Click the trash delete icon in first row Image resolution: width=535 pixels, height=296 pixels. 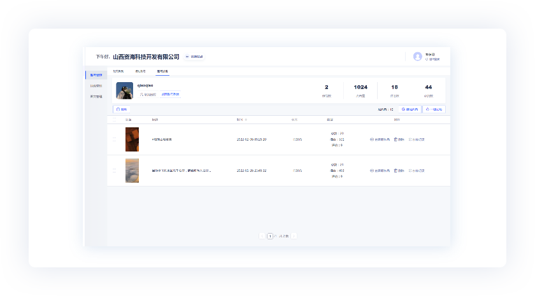396,139
